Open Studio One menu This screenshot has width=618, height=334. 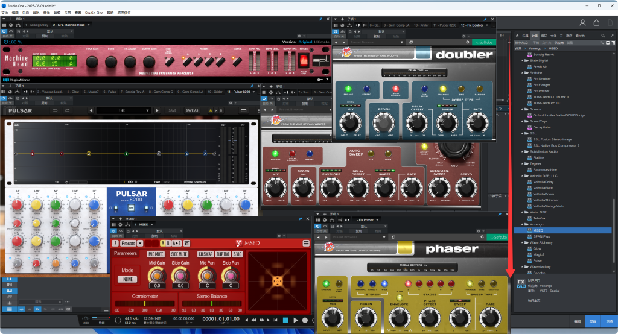click(94, 13)
